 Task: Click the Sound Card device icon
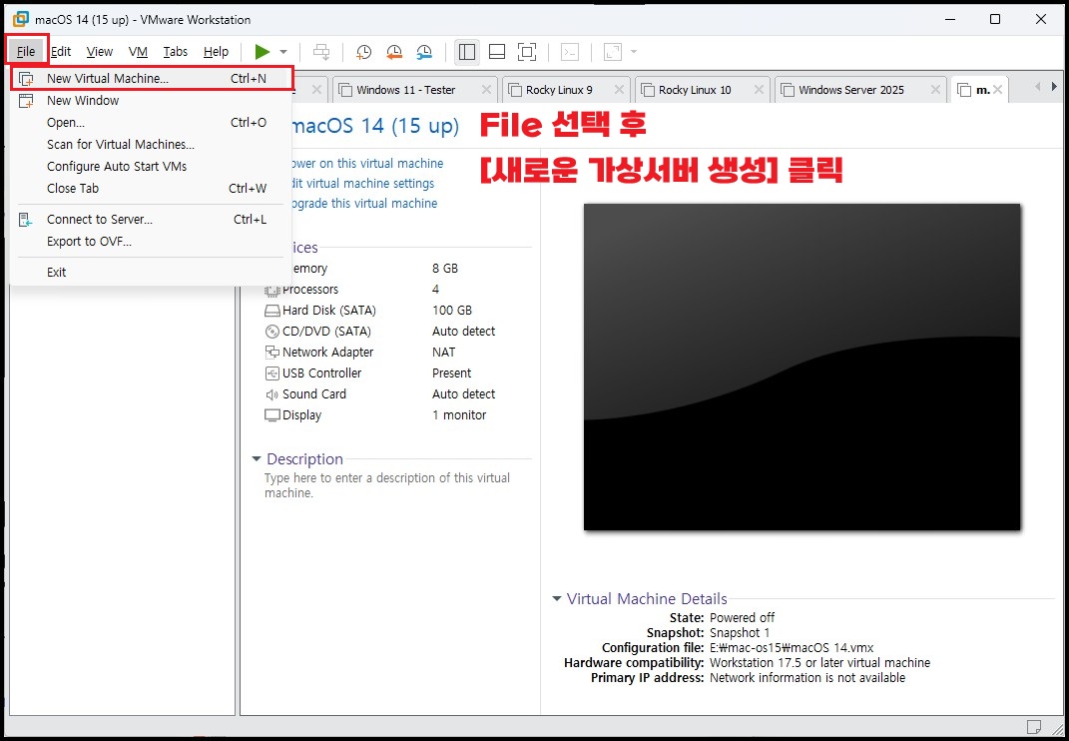[272, 394]
